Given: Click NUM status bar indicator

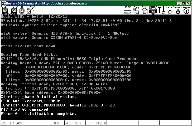Looking at the screenshot, I should 56,123.
